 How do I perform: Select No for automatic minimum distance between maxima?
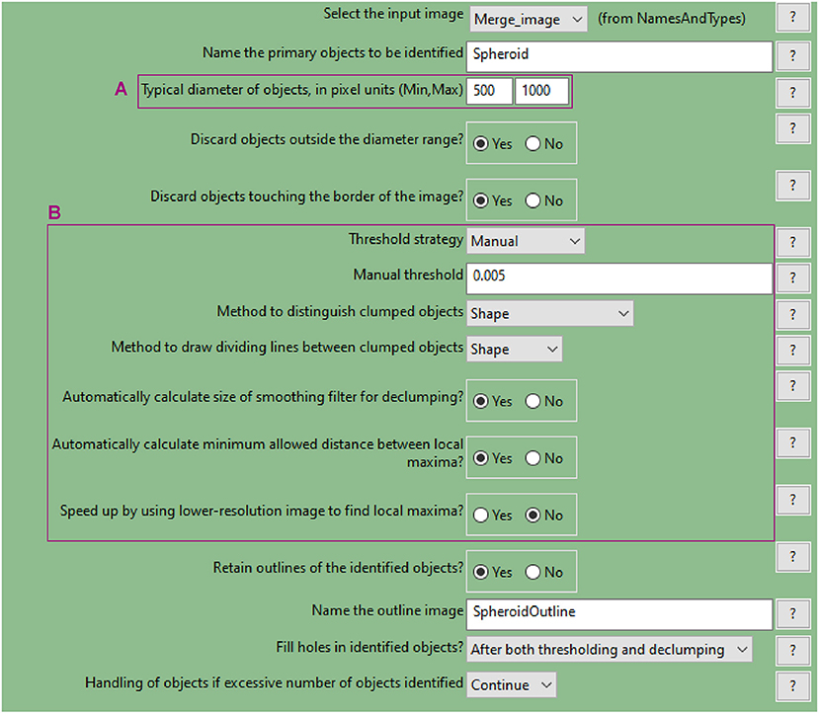coord(544,458)
